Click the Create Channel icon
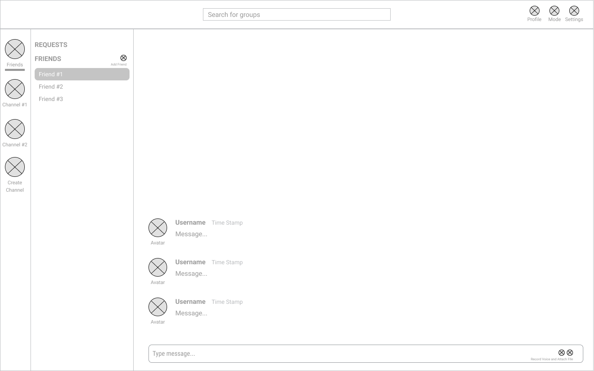 click(15, 167)
